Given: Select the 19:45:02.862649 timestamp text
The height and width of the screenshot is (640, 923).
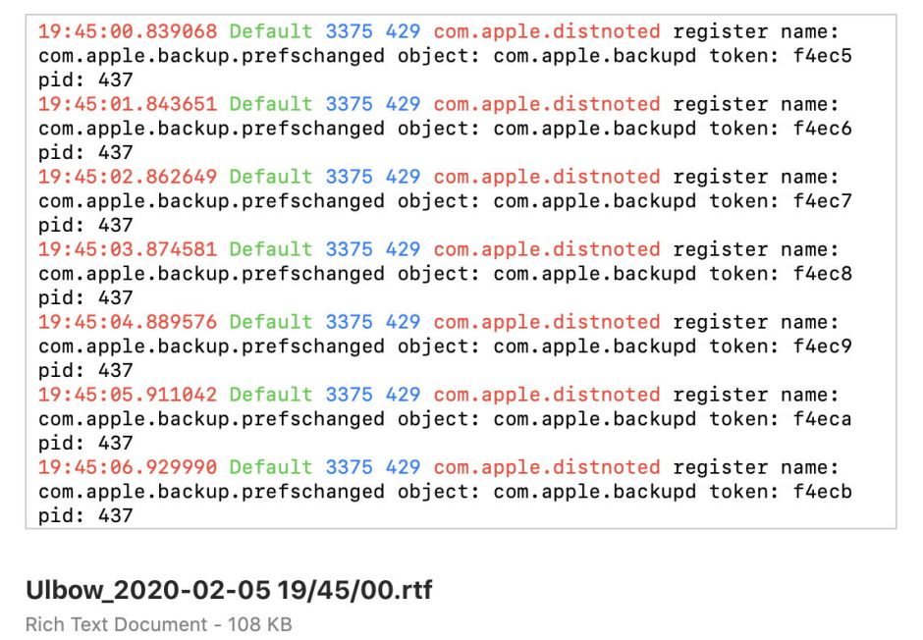Looking at the screenshot, I should coord(128,177).
